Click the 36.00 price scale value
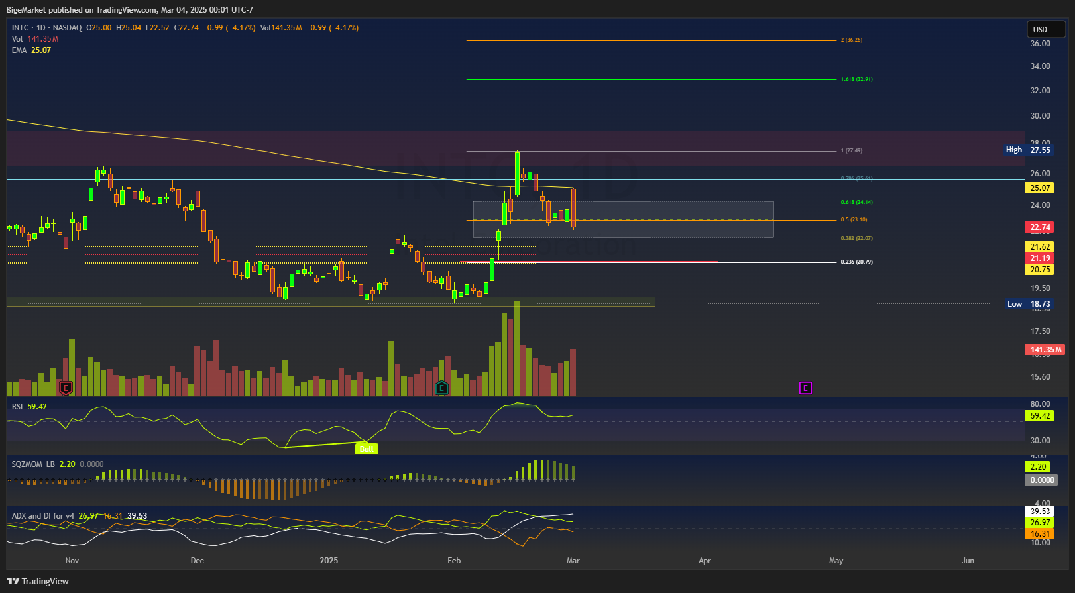 pyautogui.click(x=1040, y=44)
